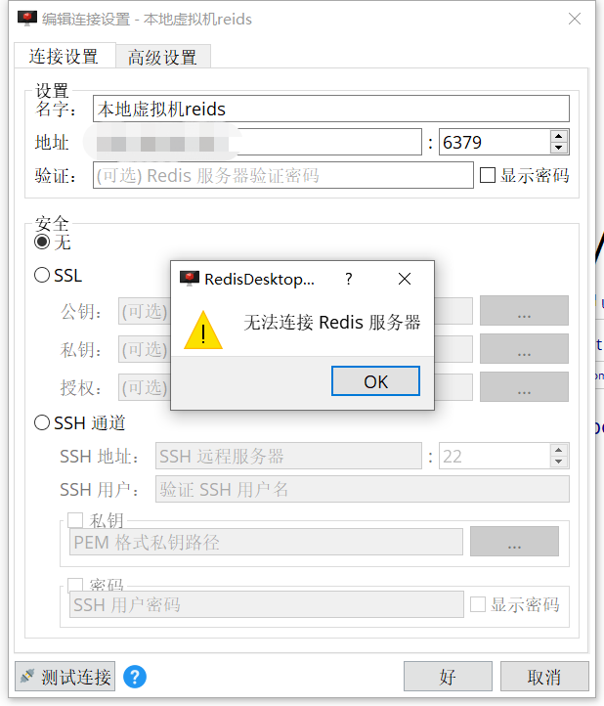Screen dimensions: 604x706
Task: Close the RedisDesktop error popup
Action: [405, 279]
